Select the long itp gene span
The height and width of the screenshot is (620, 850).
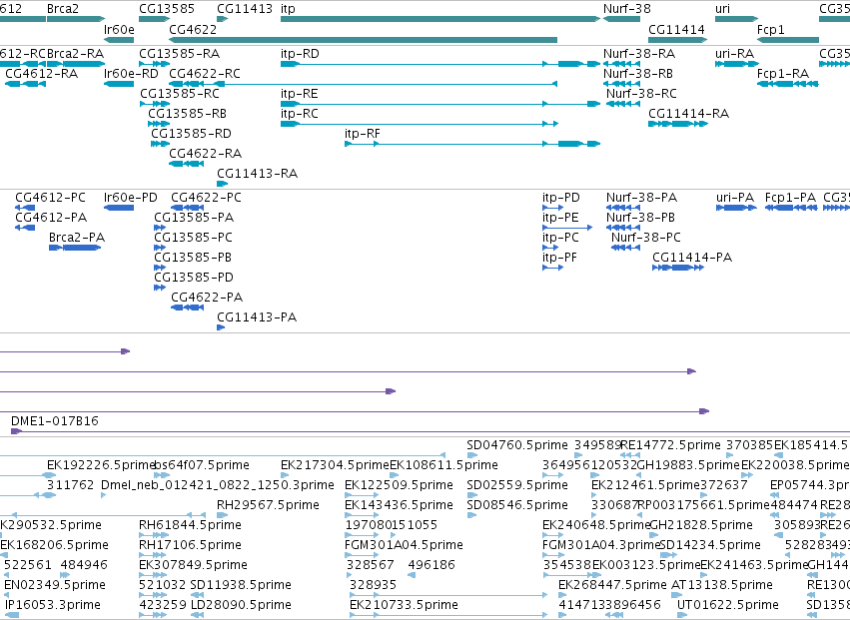(440, 20)
